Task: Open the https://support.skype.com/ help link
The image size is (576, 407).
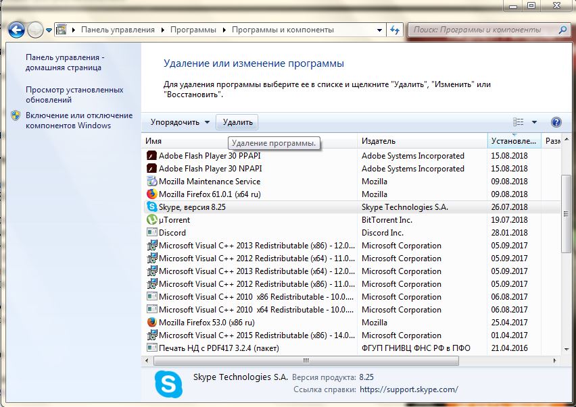Action: click(409, 389)
